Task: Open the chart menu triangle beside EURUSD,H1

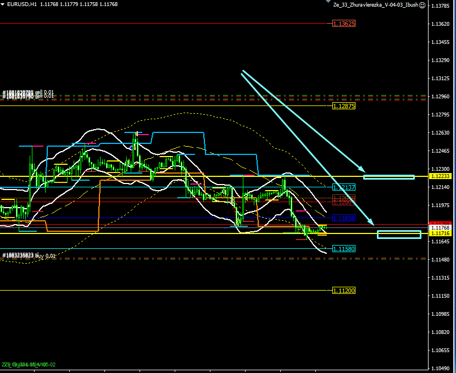Action: coord(3,4)
